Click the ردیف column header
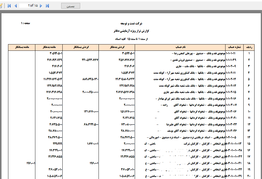Viewport: 262px width, 179px height. pos(249,47)
